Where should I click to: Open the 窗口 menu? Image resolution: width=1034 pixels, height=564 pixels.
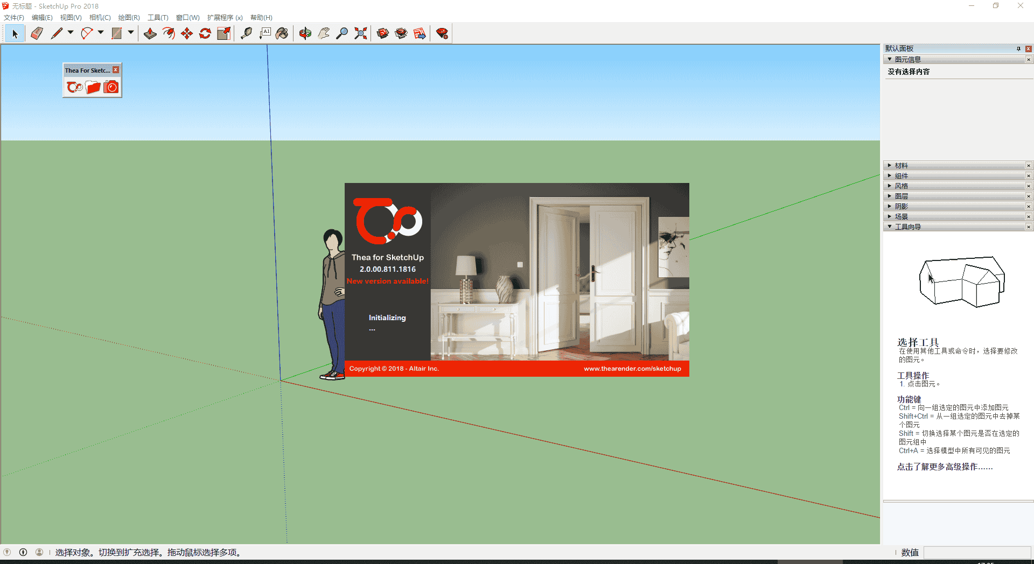187,17
